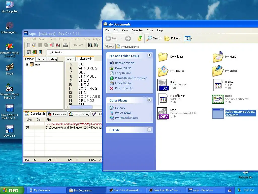Select the main.o O File icon
Screen dimensions: 258x194
[x=218, y=85]
